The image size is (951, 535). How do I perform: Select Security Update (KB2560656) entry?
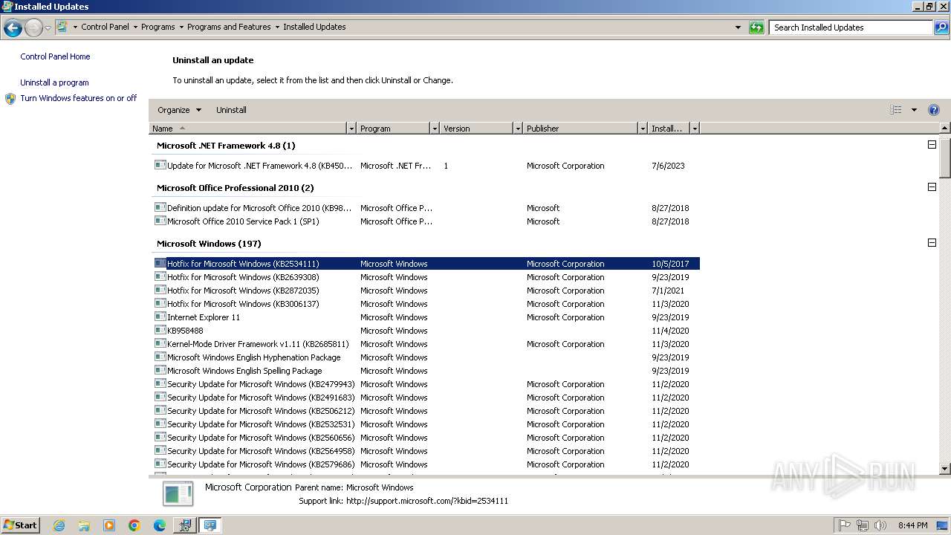(x=426, y=438)
